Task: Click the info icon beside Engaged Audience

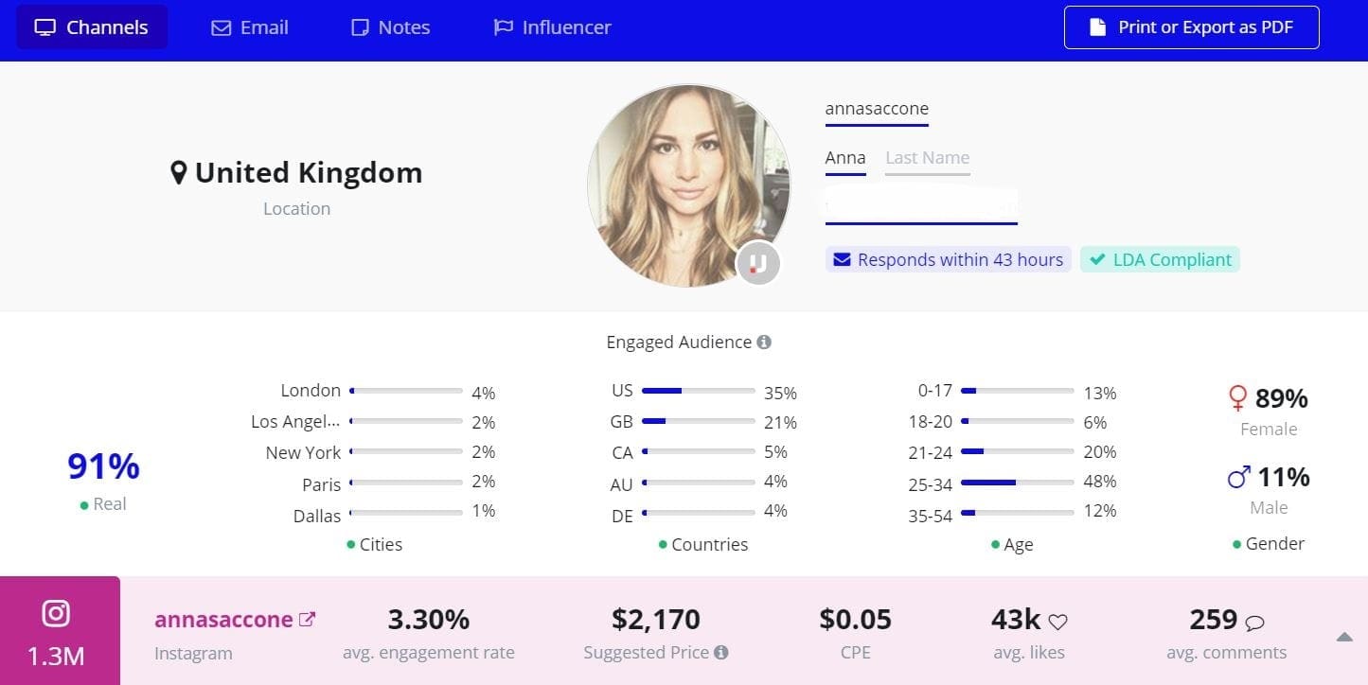Action: coord(764,342)
